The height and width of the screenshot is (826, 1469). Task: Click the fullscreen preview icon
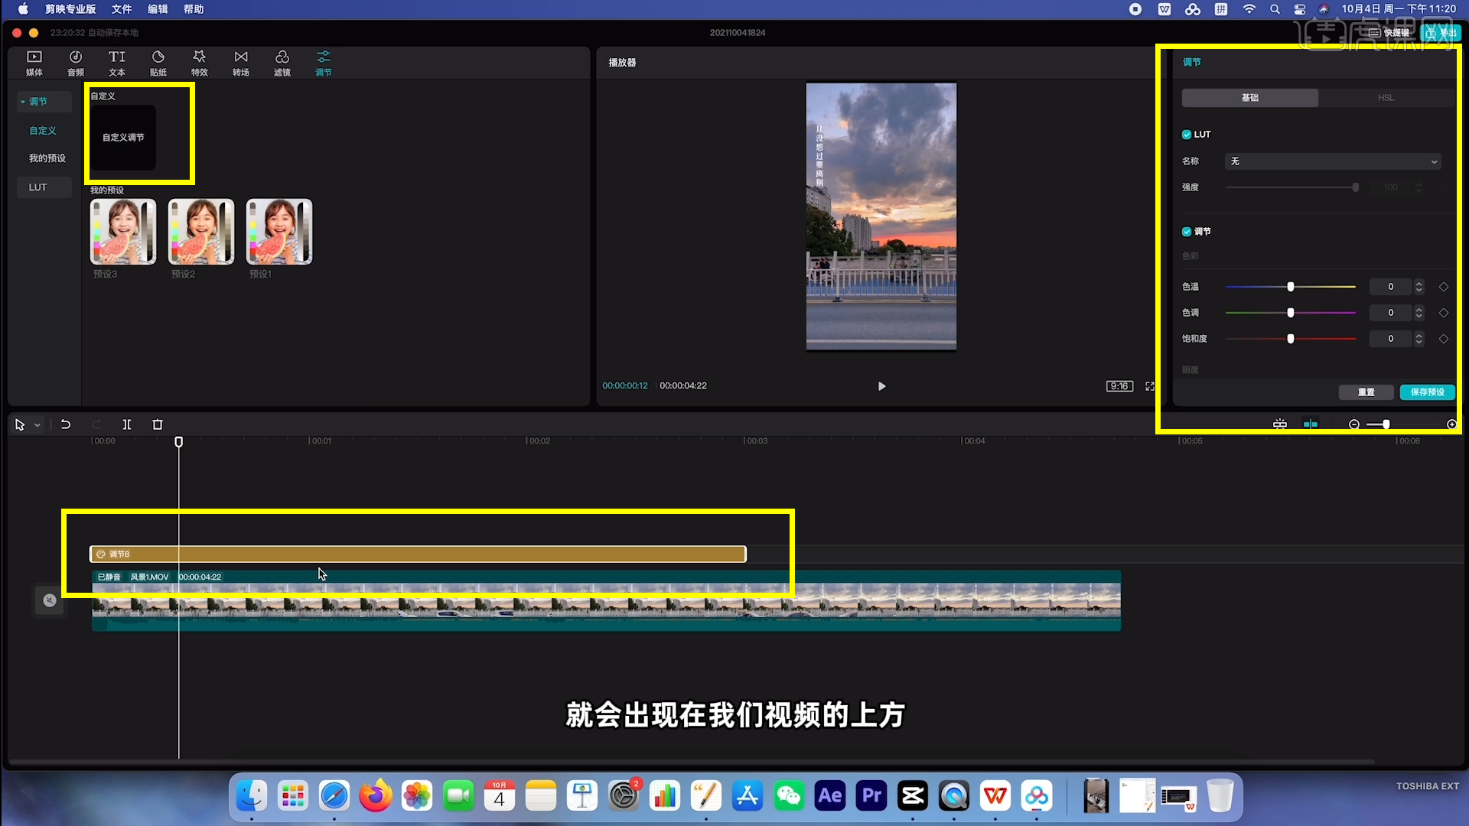tap(1149, 386)
